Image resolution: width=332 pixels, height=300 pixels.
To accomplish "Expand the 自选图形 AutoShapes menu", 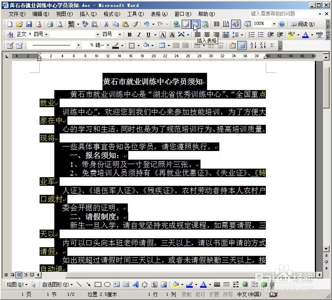I will click(x=58, y=284).
